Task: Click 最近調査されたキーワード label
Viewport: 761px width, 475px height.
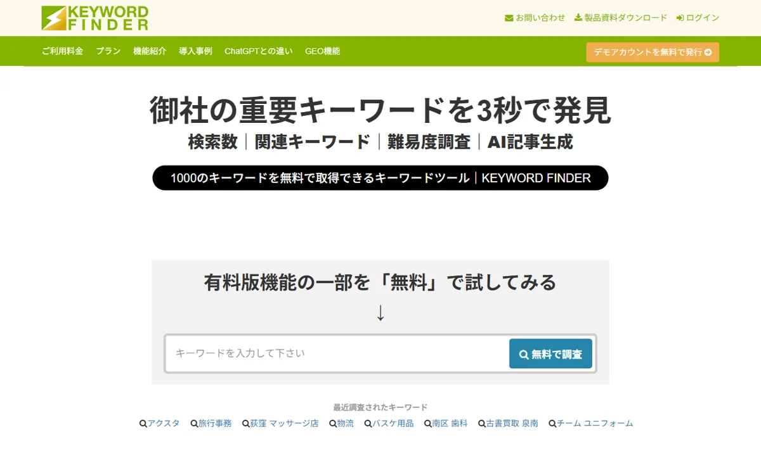Action: pyautogui.click(x=380, y=407)
